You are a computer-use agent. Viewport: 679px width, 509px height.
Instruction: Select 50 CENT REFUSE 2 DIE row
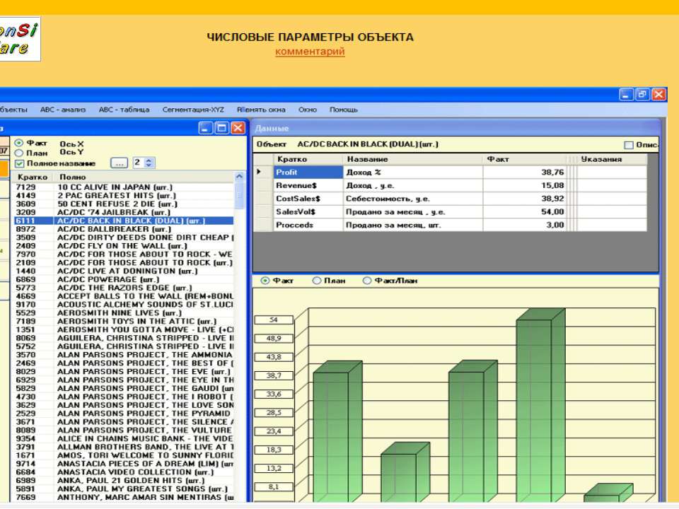(123, 204)
